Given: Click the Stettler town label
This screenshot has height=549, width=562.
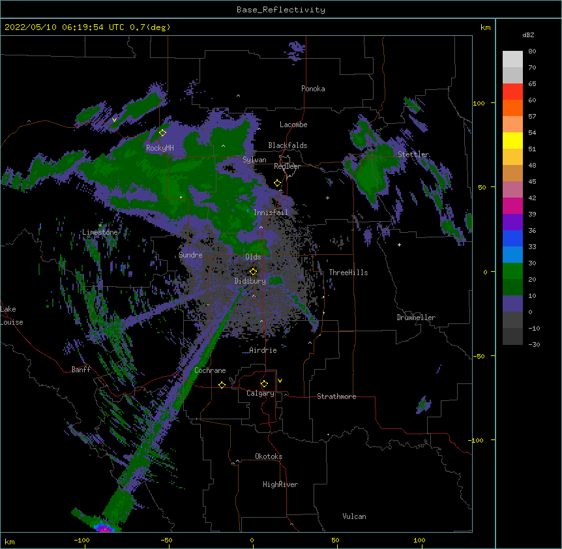Looking at the screenshot, I should 413,155.
